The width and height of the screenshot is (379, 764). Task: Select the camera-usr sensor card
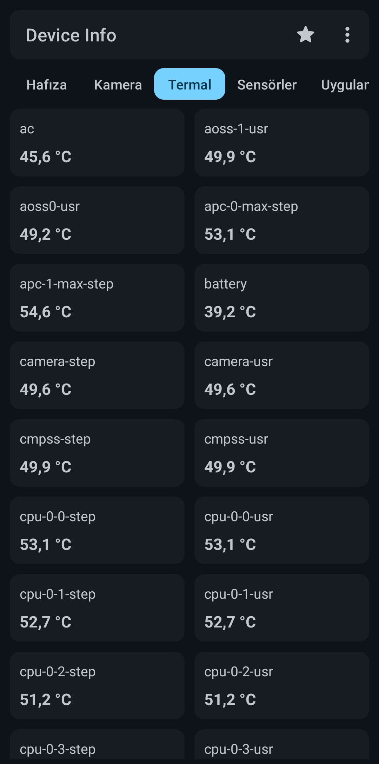click(x=281, y=375)
